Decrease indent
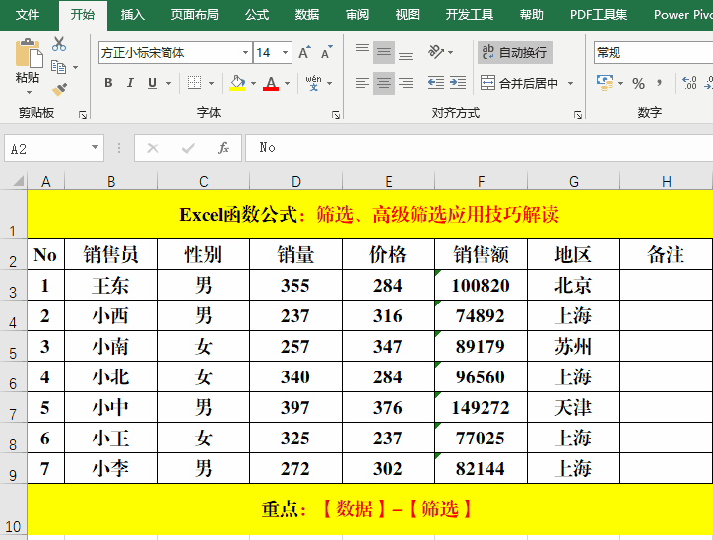Screen dimensions: 713x540 tap(436, 83)
